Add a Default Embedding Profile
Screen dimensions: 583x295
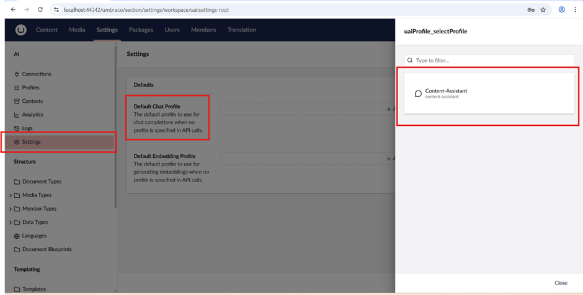coord(308,159)
